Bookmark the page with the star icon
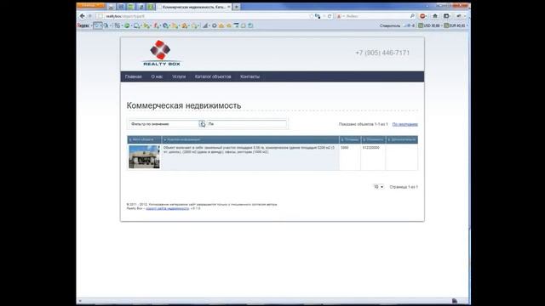This screenshot has width=545, height=306. [312, 16]
